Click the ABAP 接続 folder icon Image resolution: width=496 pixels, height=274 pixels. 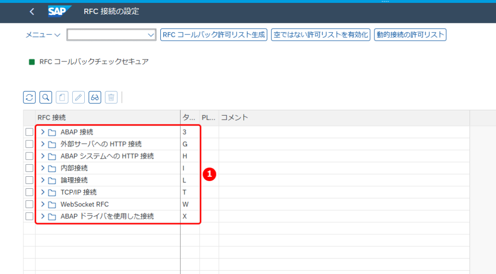tap(52, 132)
